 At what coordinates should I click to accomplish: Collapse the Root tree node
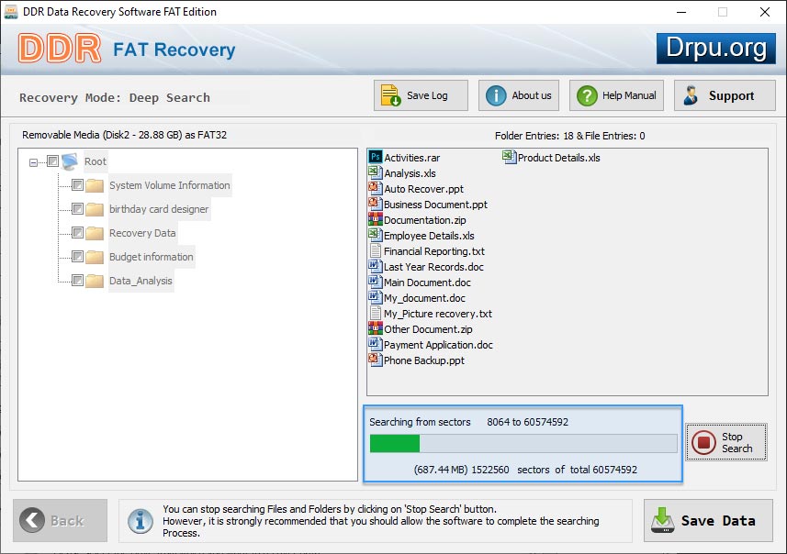tap(33, 162)
